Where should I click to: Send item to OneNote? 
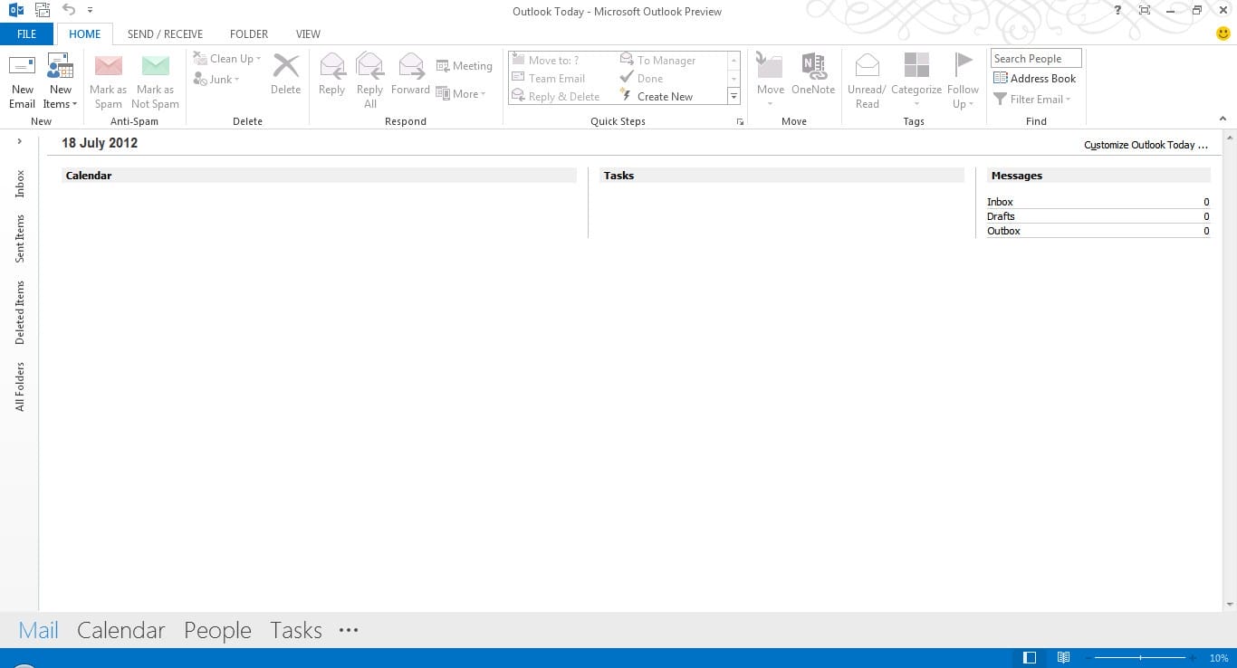coord(813,73)
